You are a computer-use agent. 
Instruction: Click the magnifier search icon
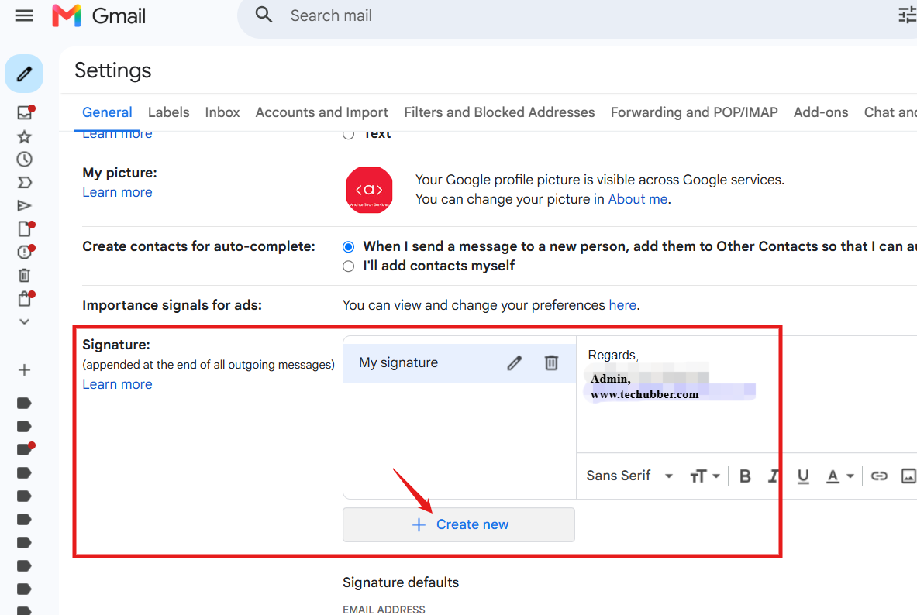(x=264, y=15)
